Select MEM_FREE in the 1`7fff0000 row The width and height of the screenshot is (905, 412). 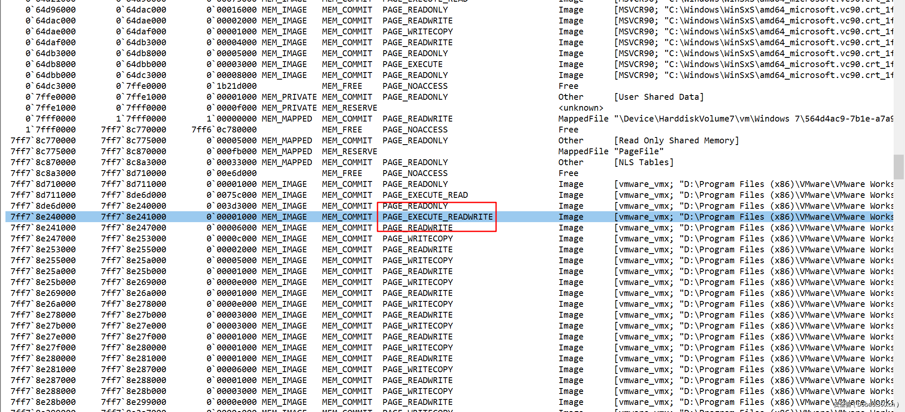click(x=342, y=130)
